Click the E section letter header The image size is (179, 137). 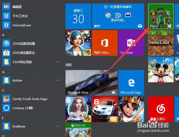coord(3,118)
